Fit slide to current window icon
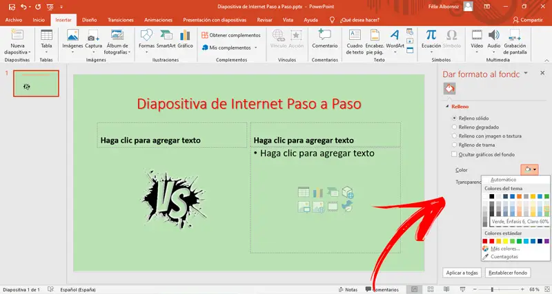Screen dimensions: 552x294 (547, 289)
